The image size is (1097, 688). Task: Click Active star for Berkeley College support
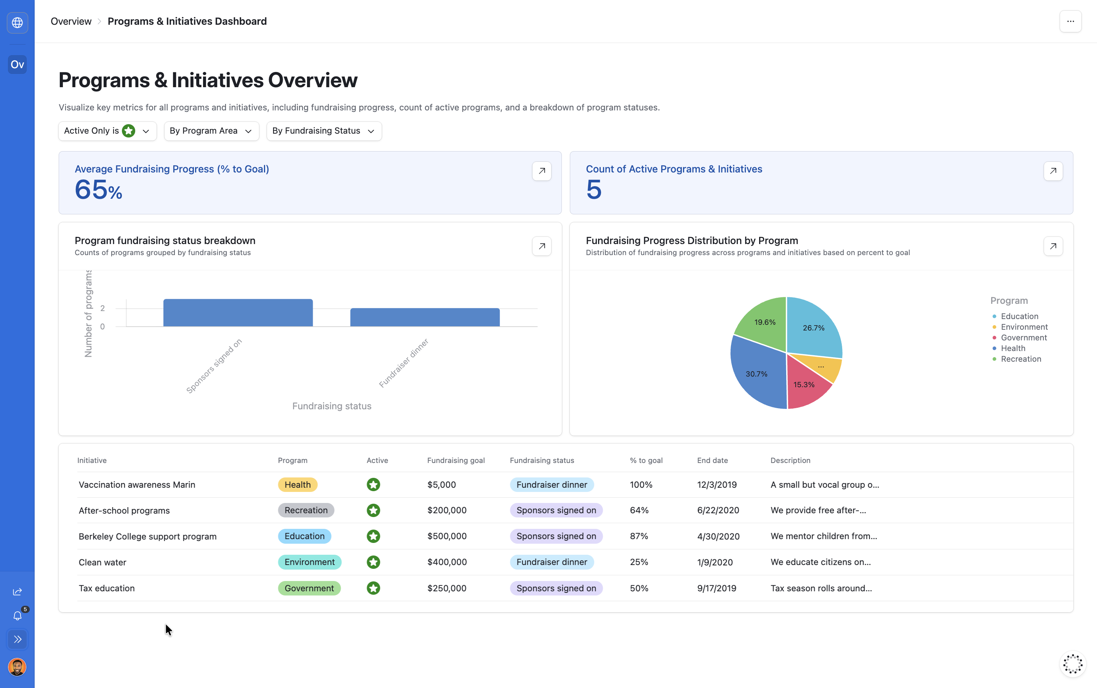373,536
